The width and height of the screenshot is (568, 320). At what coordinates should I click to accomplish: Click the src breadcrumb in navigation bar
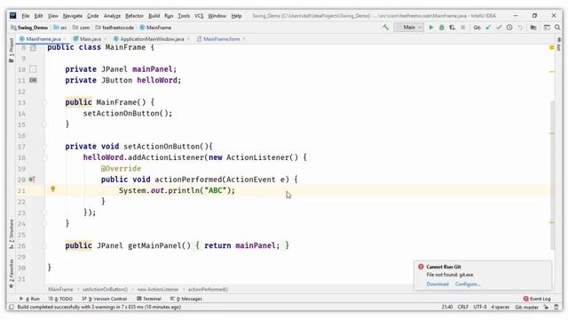pyautogui.click(x=60, y=28)
